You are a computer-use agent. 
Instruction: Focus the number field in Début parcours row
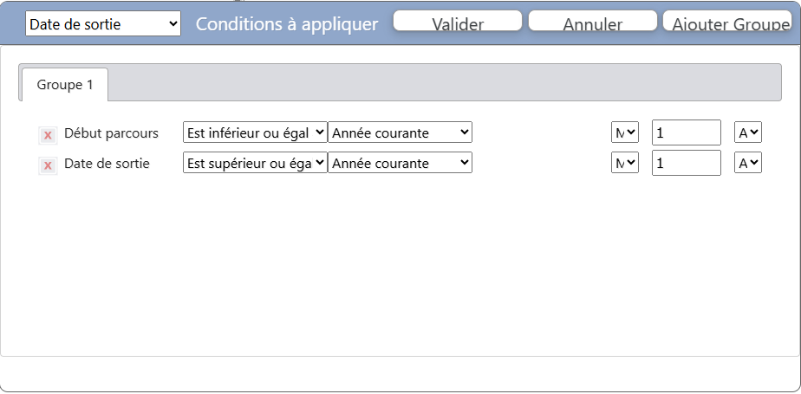pos(686,132)
